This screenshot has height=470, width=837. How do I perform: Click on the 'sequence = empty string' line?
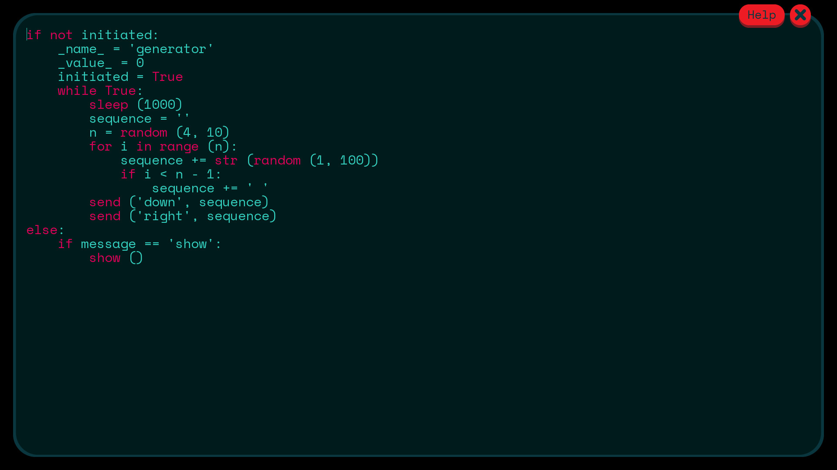[x=139, y=118]
